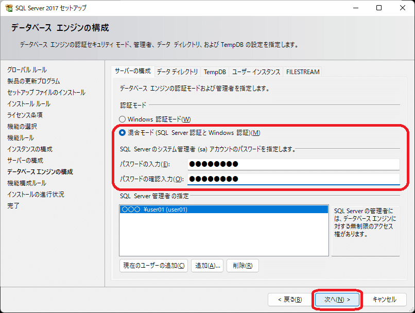Cancel setup with キャンセル button
This screenshot has width=415, height=313.
click(384, 299)
